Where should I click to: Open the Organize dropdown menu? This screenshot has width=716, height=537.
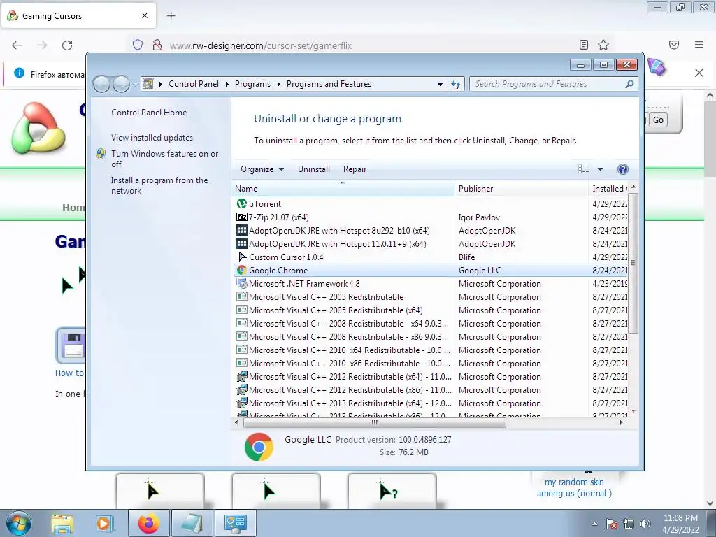click(262, 169)
